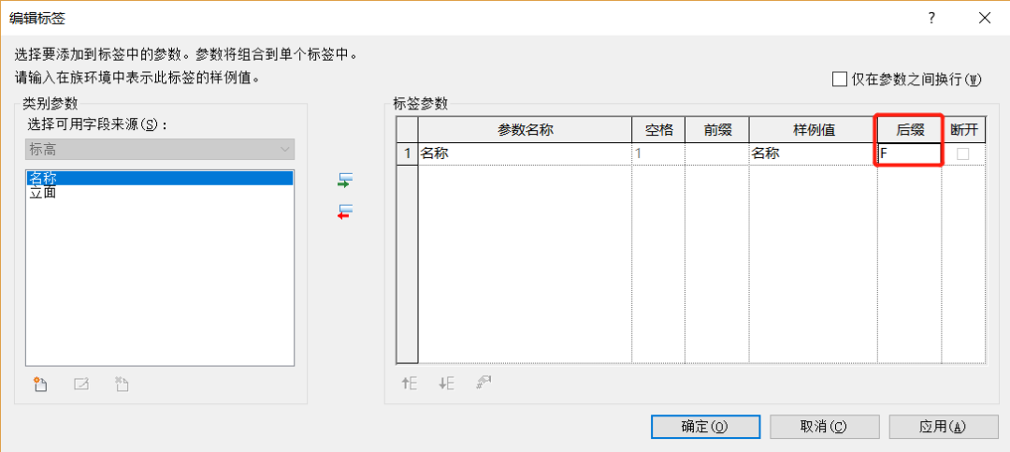Edit the parameter with the pencil icon
Viewport: 1010px width, 452px height.
81,385
